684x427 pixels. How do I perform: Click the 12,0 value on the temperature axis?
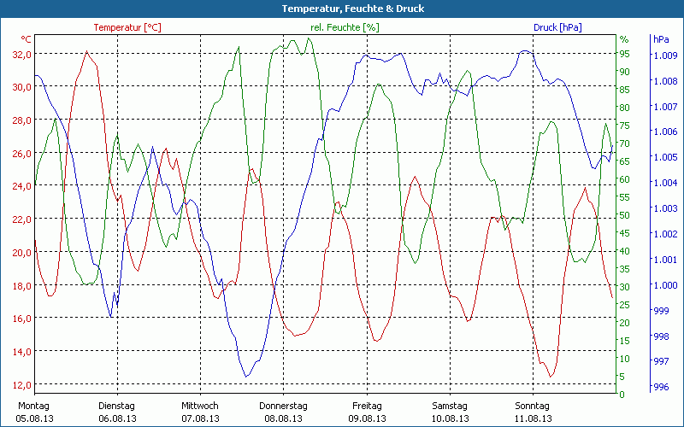[21, 384]
